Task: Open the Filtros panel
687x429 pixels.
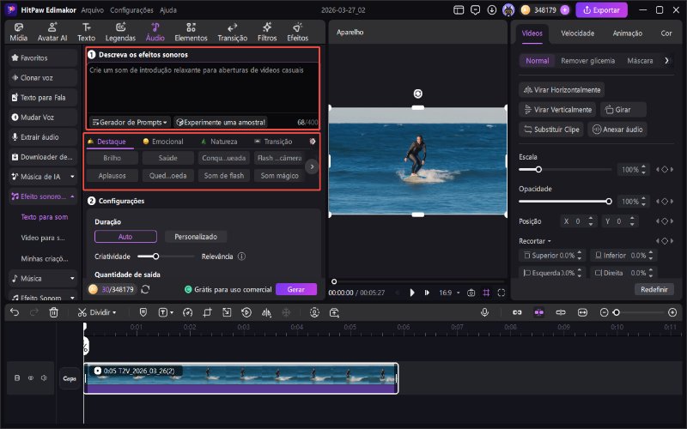Action: 267,33
